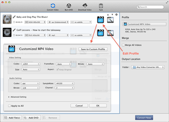Click the Search field
Viewport: 169px width, 122px height.
[x=150, y=7]
